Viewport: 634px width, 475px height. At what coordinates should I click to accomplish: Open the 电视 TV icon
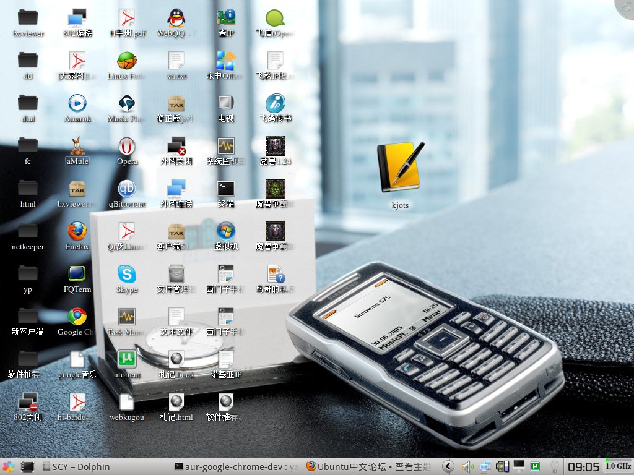point(225,103)
